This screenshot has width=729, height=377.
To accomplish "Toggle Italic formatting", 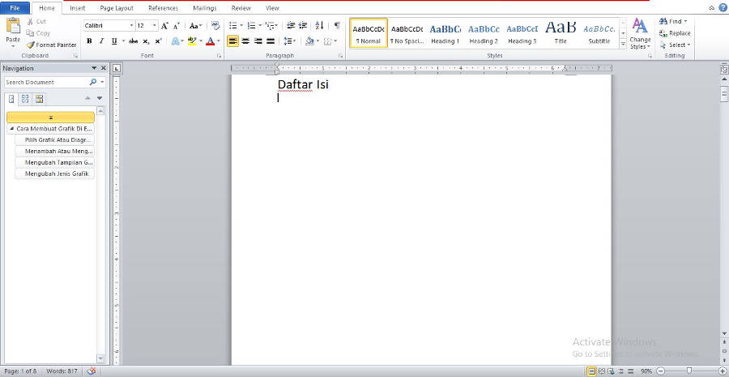I will (x=101, y=41).
